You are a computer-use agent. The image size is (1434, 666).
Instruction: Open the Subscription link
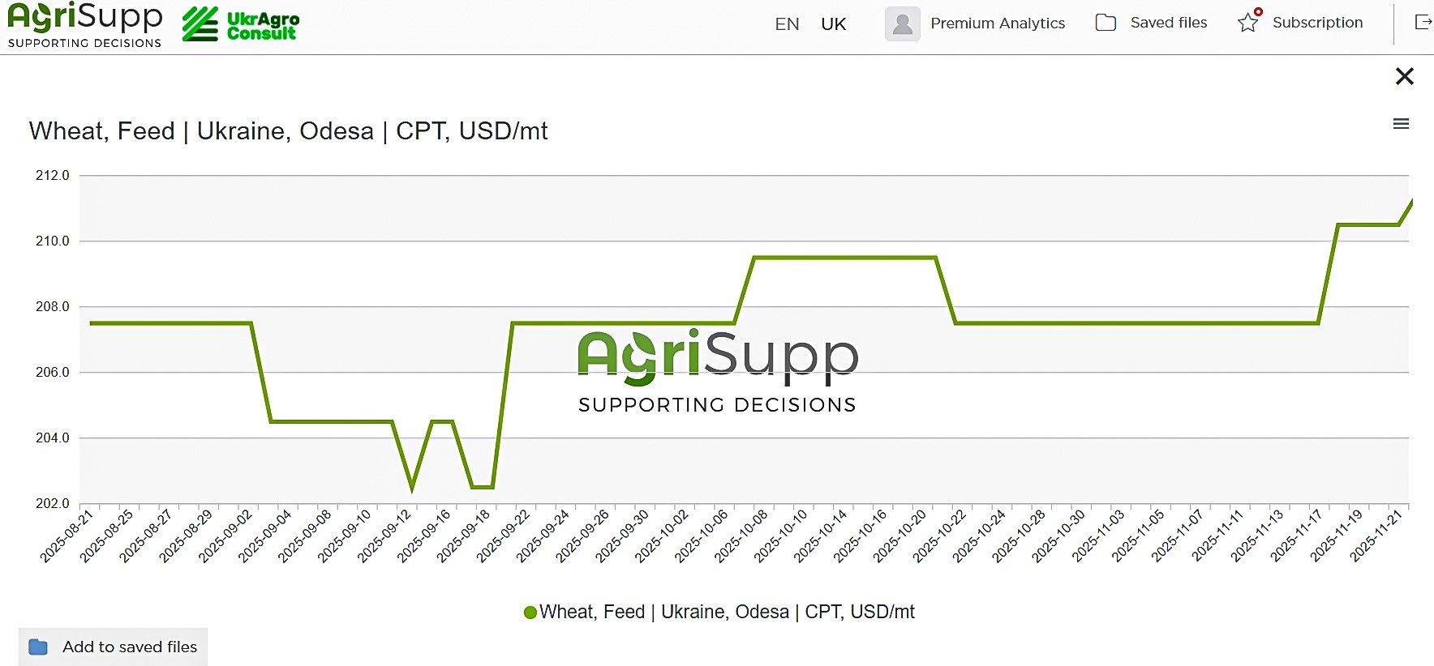click(1317, 23)
